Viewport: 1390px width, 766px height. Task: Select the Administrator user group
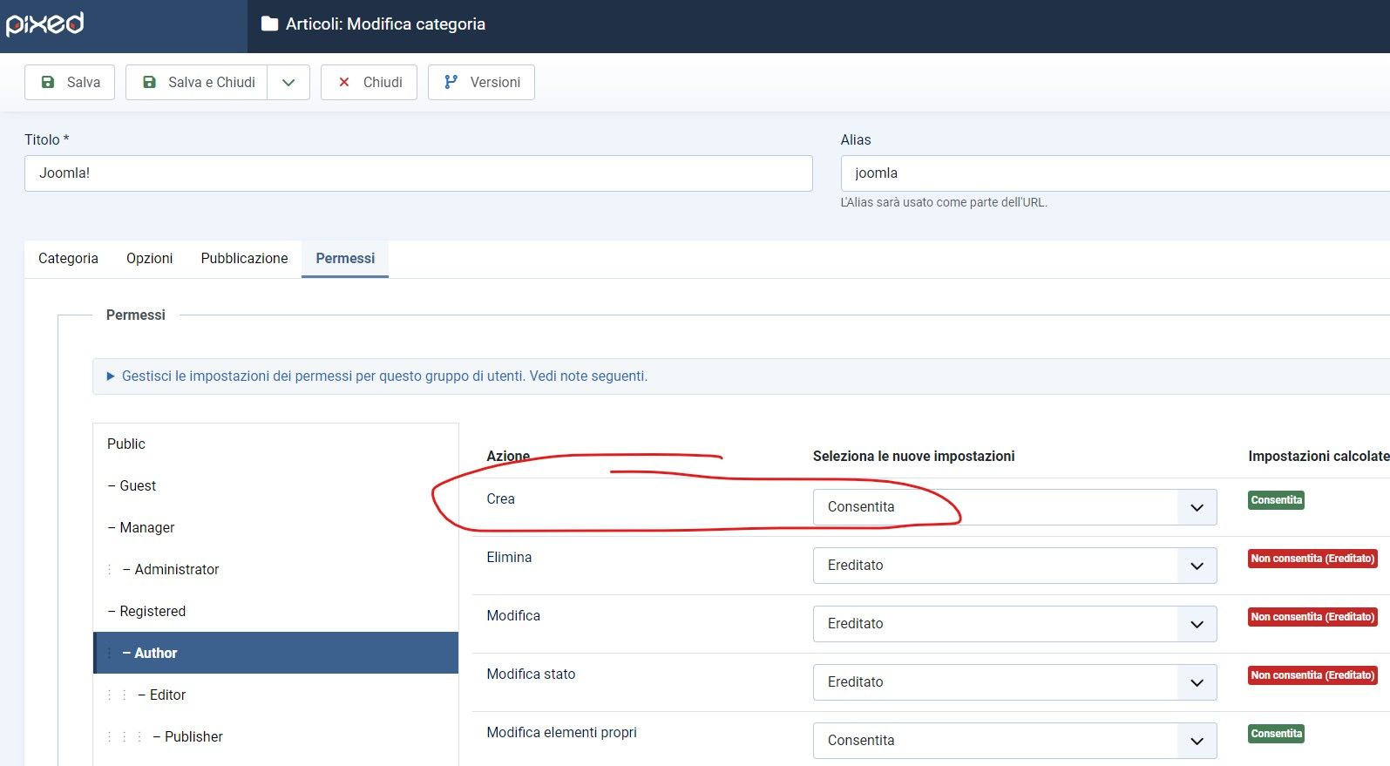pyautogui.click(x=176, y=569)
